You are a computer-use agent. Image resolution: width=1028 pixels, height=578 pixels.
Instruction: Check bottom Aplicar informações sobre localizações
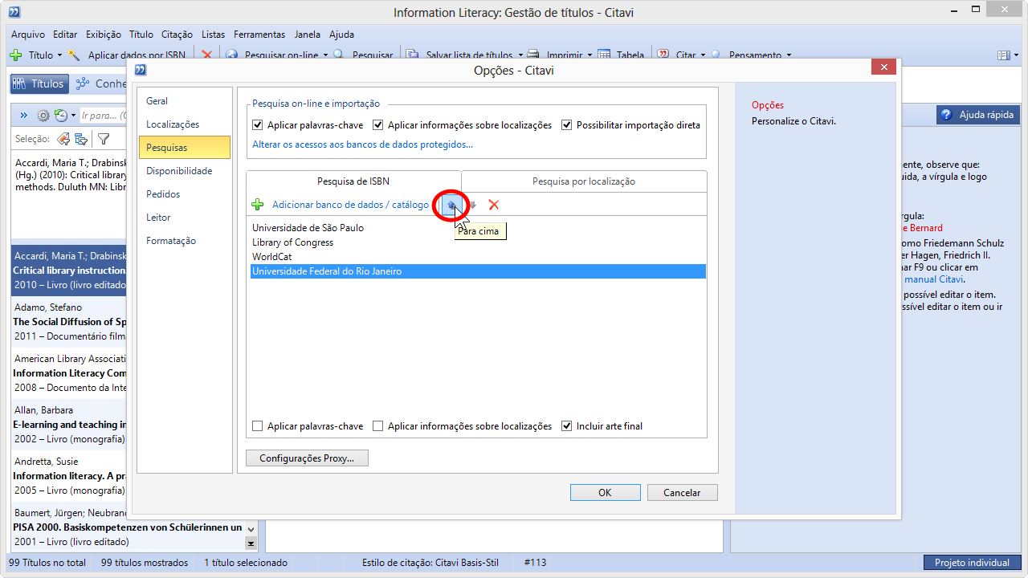point(378,426)
